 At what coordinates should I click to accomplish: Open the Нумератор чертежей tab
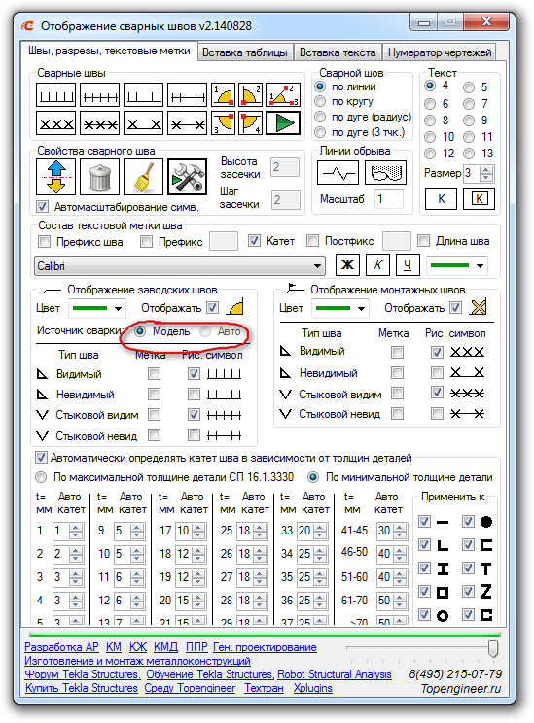pos(440,52)
